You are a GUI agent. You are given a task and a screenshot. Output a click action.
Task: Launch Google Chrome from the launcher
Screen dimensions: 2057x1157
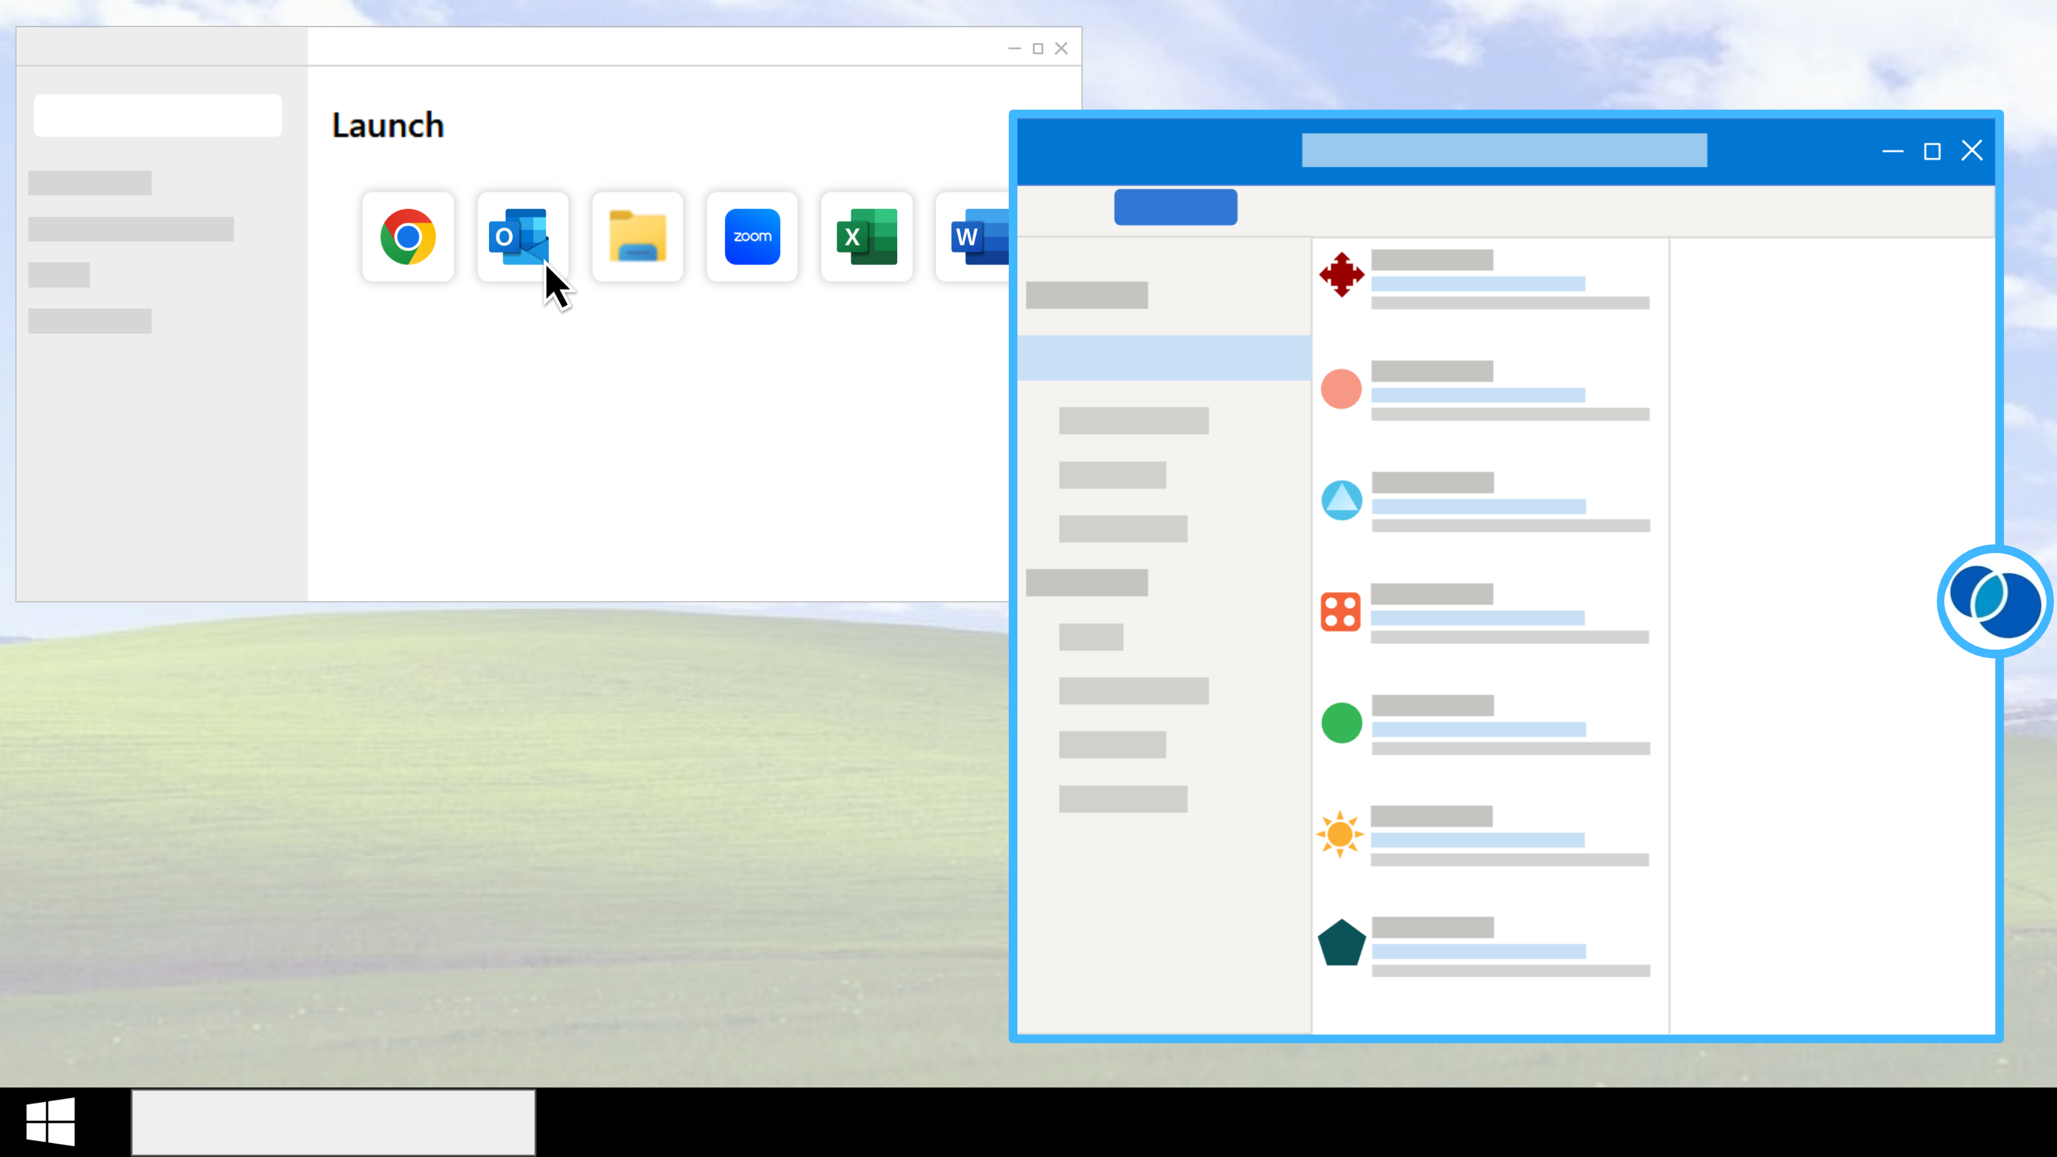408,236
